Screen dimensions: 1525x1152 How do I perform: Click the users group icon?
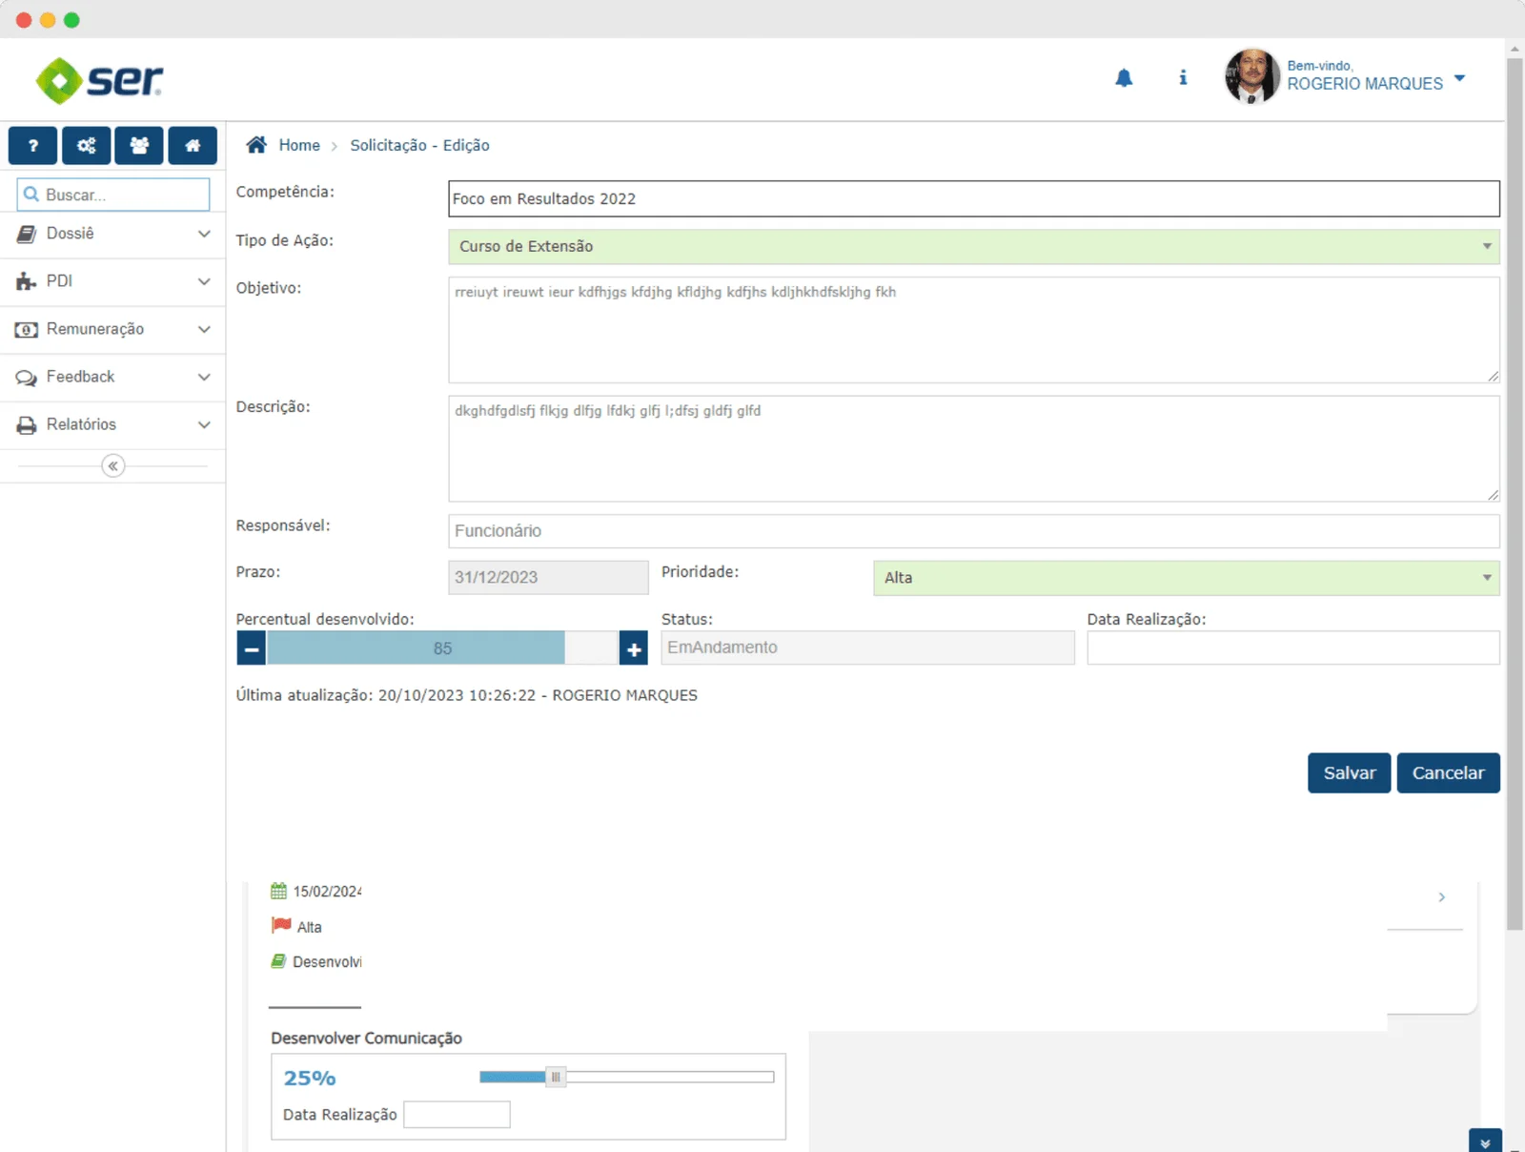coord(139,146)
